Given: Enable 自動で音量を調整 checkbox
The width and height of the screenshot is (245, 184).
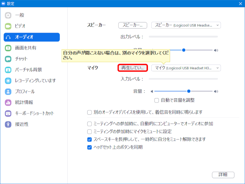Looking at the screenshot, I should pyautogui.click(x=156, y=100).
